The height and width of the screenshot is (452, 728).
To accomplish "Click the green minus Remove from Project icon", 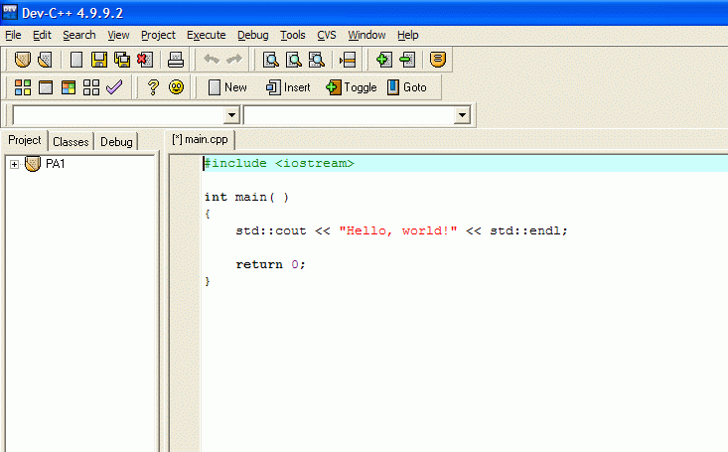I will click(x=407, y=60).
